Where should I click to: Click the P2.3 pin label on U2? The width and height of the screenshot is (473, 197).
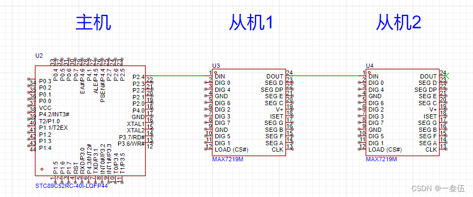point(139,83)
